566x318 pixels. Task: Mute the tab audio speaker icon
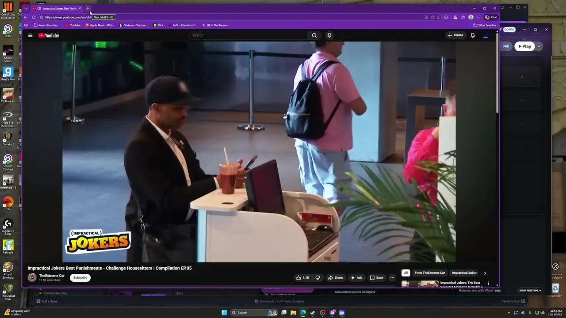pos(39,8)
